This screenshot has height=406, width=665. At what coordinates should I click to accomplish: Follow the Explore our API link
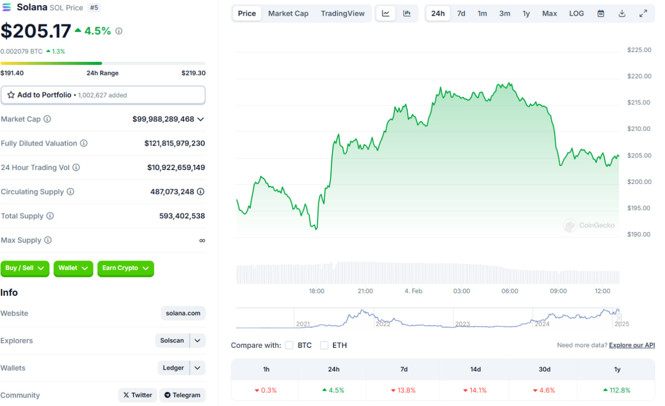(x=632, y=345)
